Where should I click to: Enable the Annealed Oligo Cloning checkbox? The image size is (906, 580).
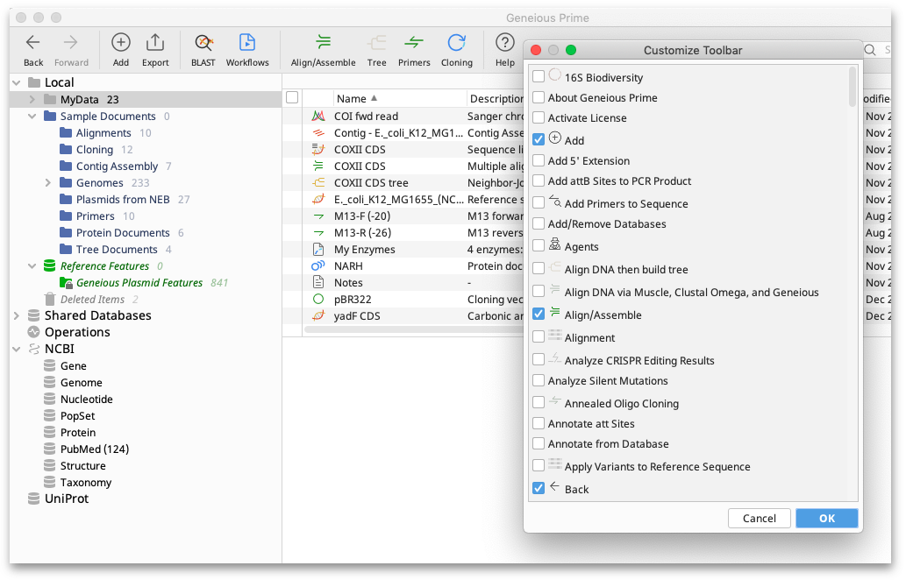pyautogui.click(x=538, y=403)
